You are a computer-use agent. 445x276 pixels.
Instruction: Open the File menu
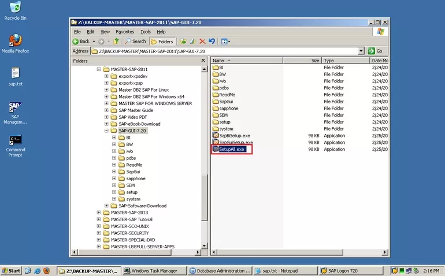tap(77, 32)
